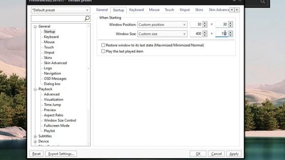Select XInput in the settings tree
This screenshot has width=285, height=160.
tap(49, 52)
